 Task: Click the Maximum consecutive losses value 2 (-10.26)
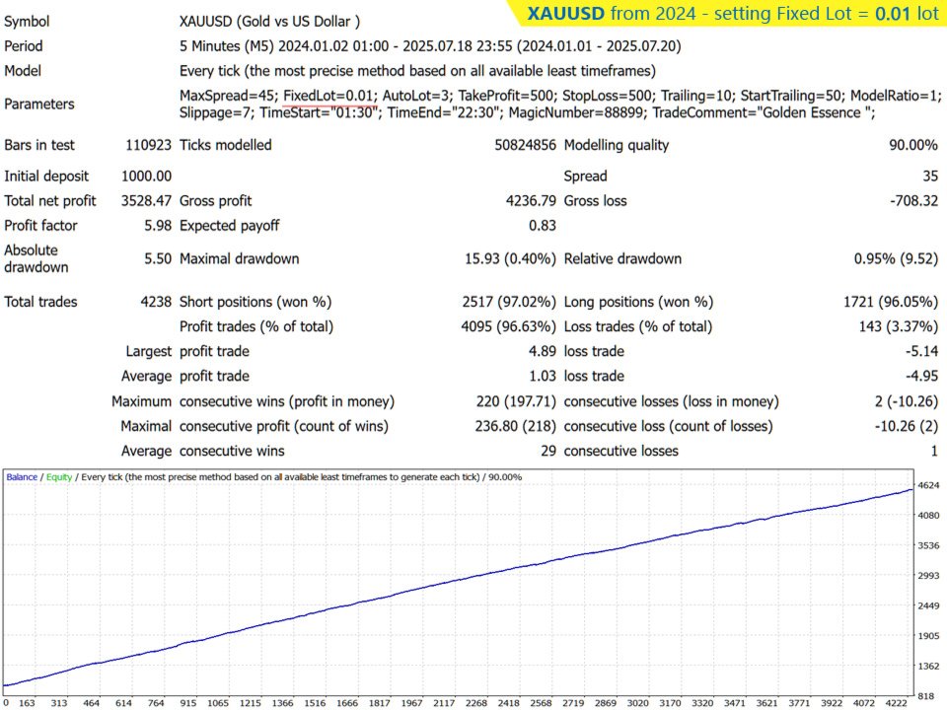[906, 401]
